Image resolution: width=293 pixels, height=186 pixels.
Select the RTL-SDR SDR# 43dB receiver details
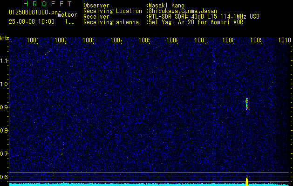tap(204, 17)
